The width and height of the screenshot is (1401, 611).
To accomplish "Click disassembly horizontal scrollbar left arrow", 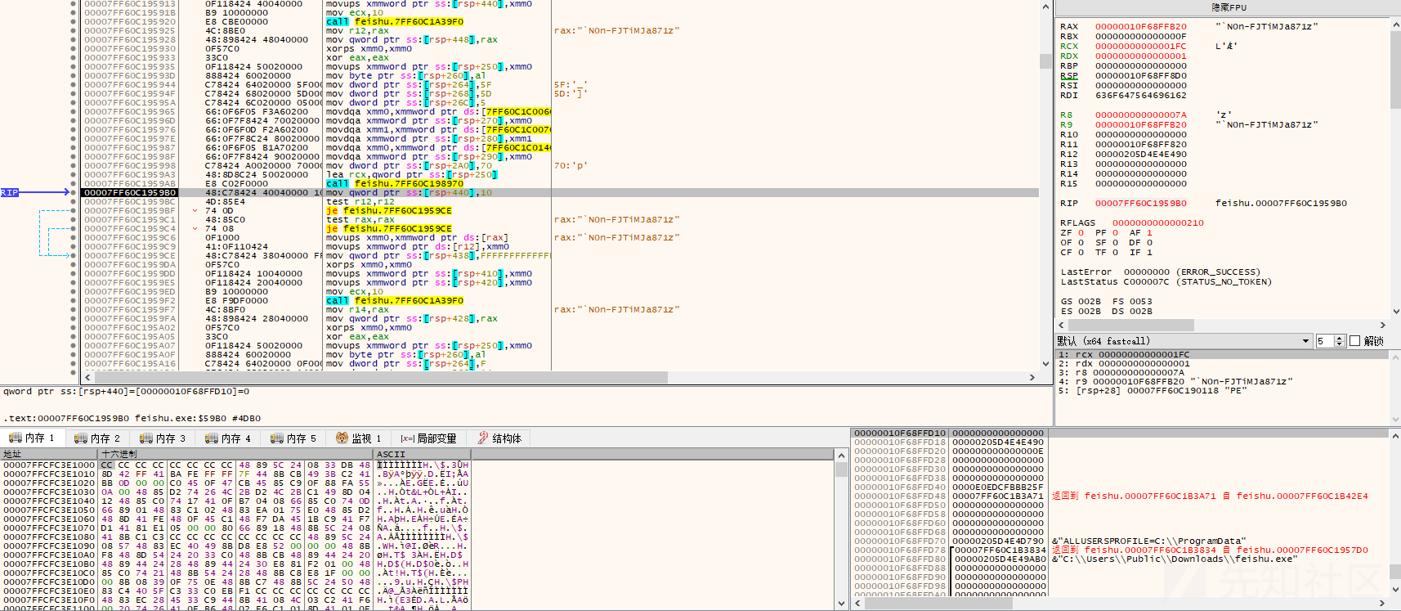I will [x=87, y=378].
